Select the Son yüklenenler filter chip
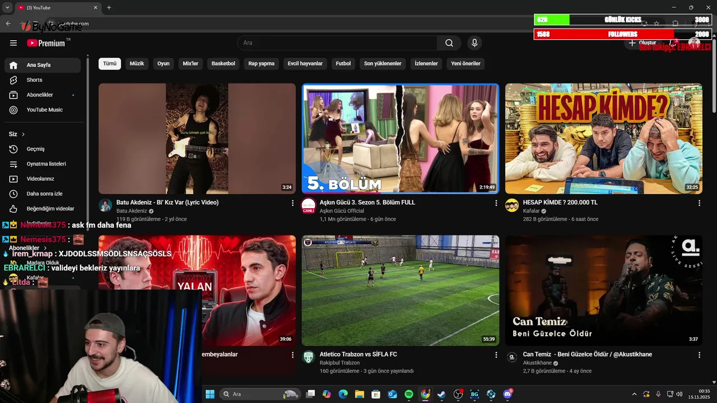The image size is (717, 403). 383,63
